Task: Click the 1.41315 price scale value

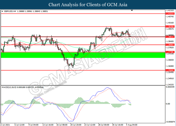Action: click(170, 11)
